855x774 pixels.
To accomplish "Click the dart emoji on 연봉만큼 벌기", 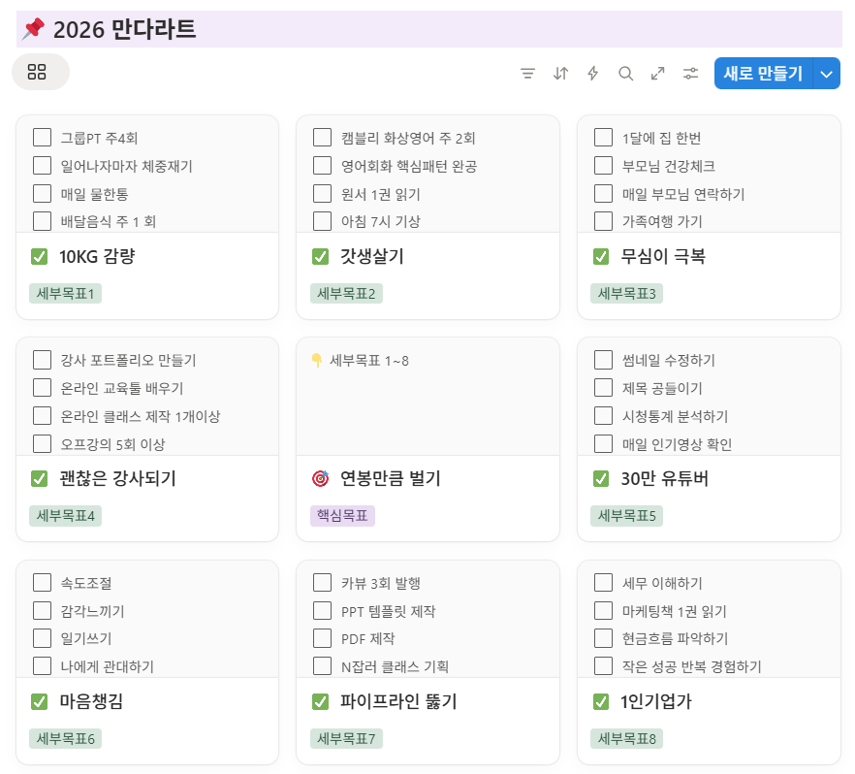I will 320,478.
